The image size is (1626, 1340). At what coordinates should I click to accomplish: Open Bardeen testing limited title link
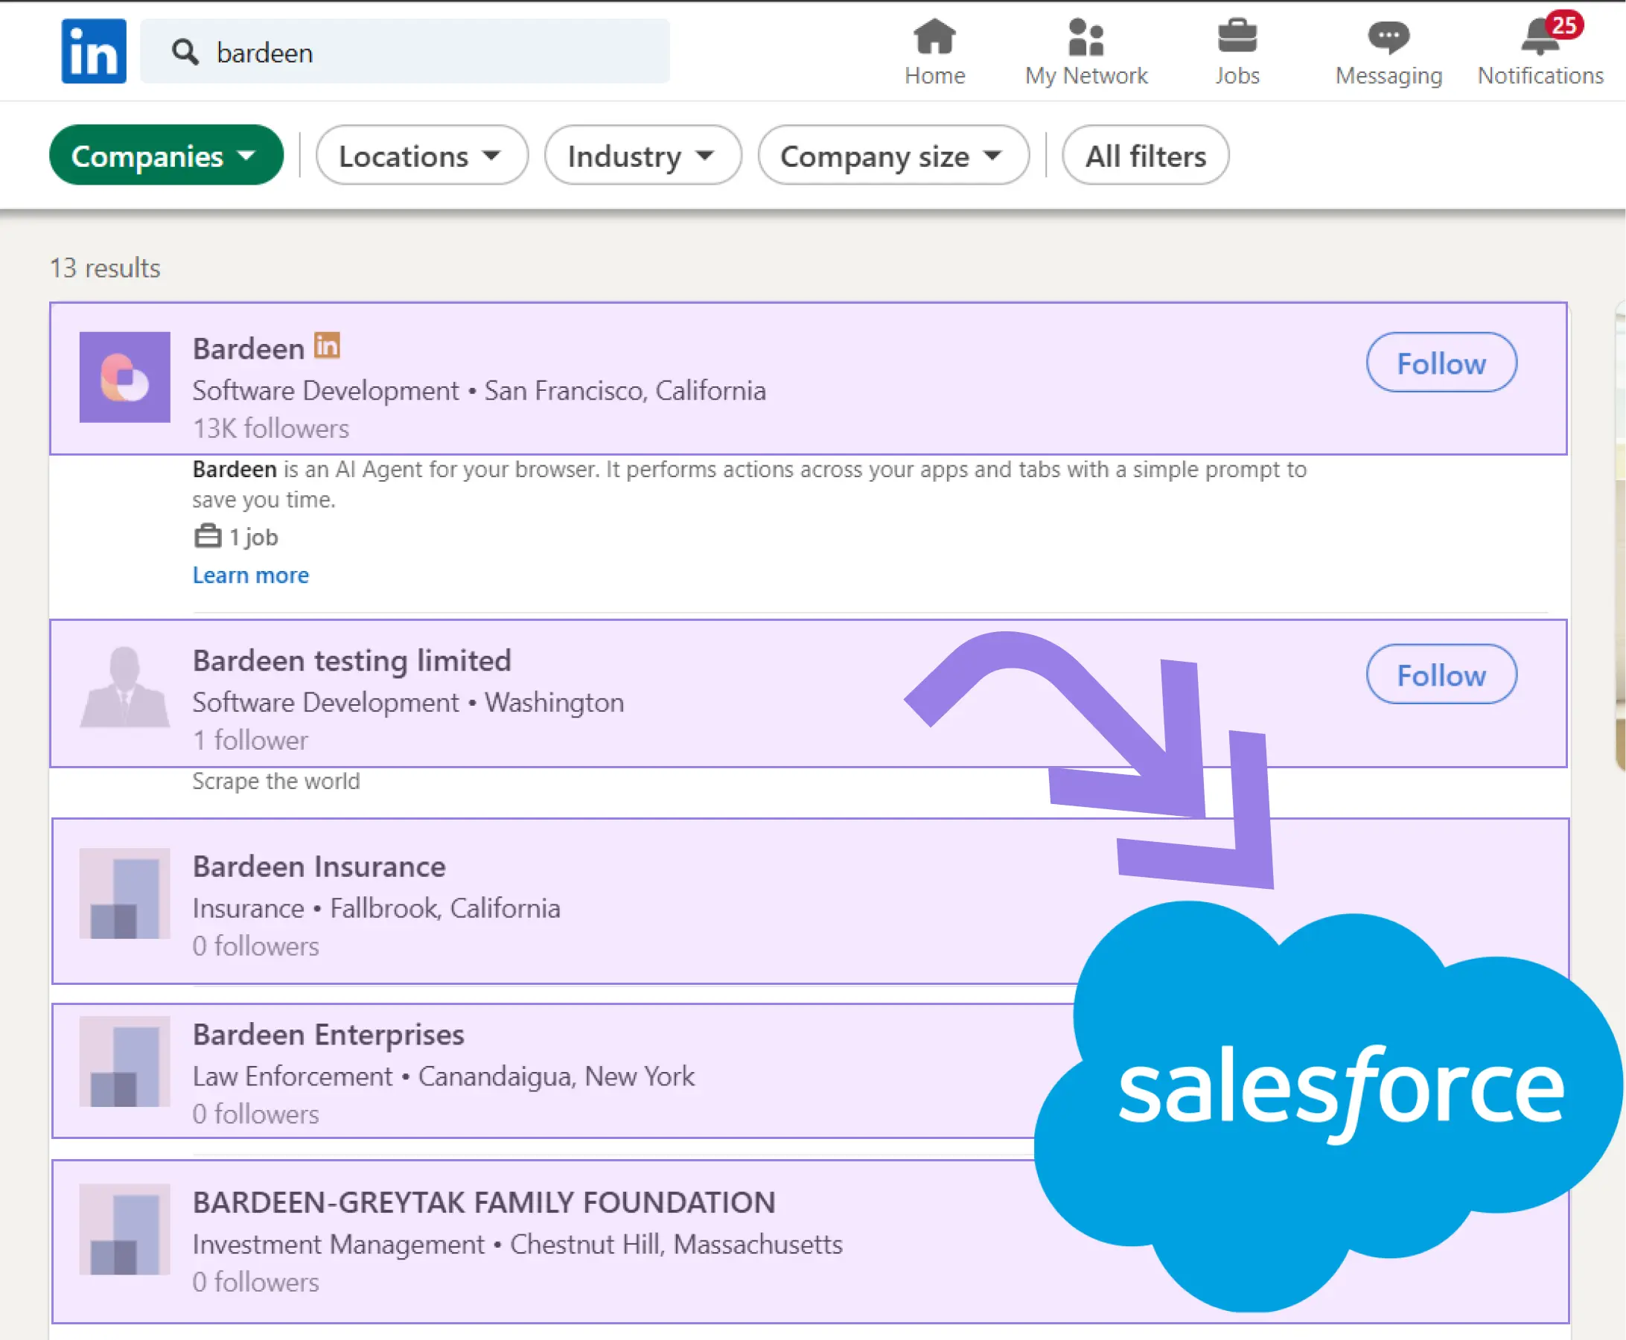[351, 661]
